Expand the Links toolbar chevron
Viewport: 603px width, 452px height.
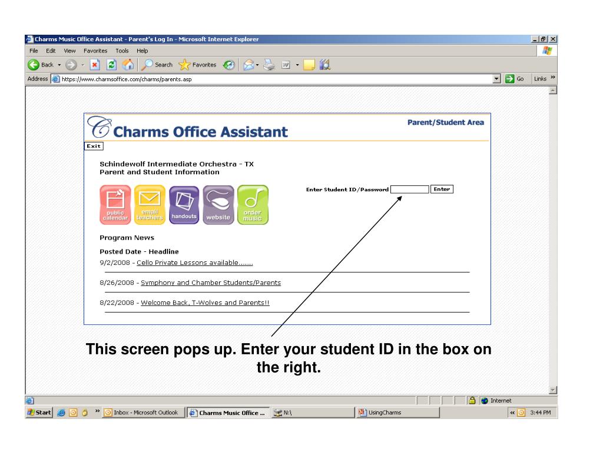point(552,78)
